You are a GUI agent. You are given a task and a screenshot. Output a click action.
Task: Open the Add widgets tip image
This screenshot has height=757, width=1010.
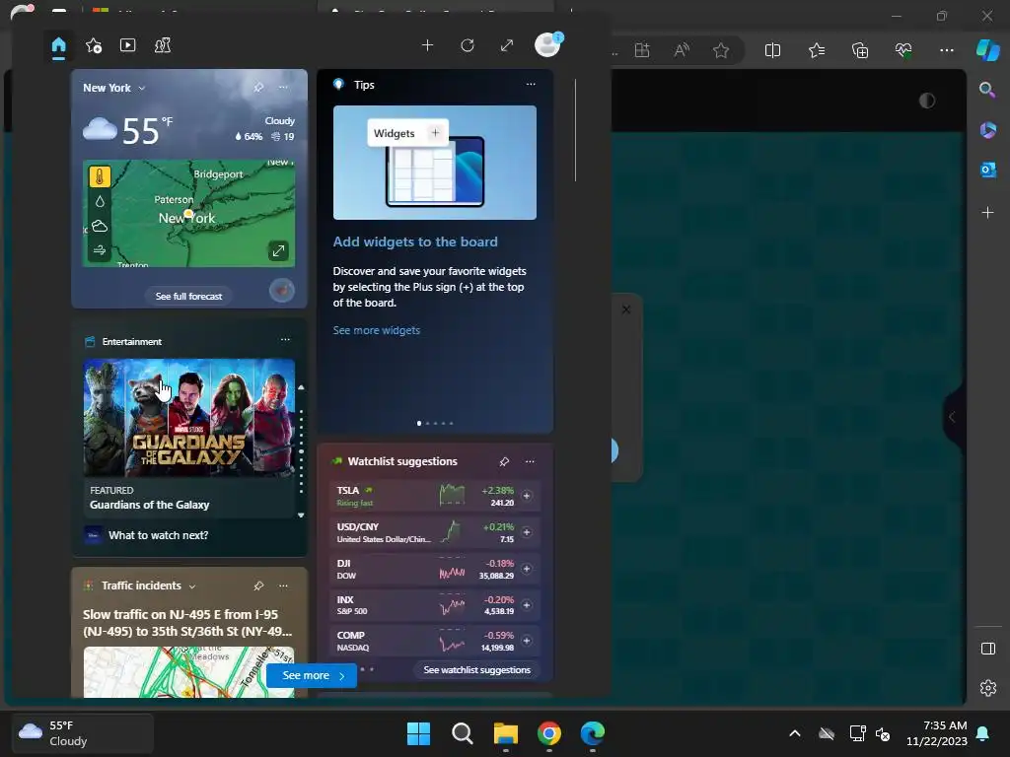tap(435, 163)
